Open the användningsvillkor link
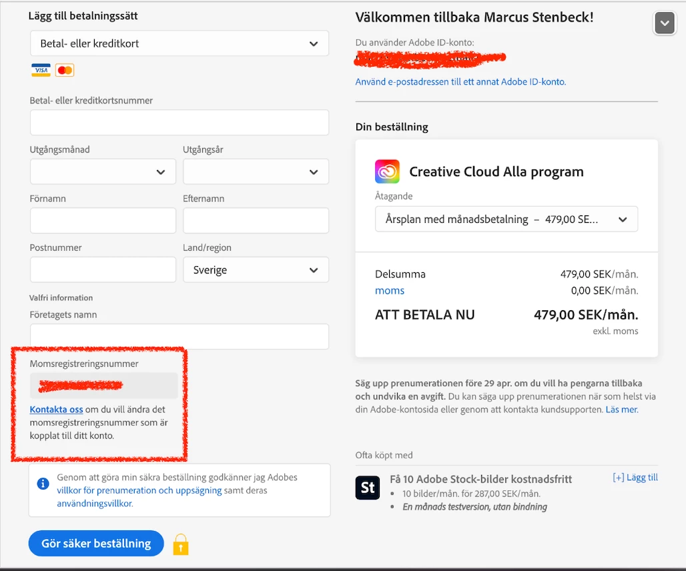 (x=95, y=503)
